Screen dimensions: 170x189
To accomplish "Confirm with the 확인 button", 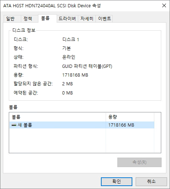I will click(x=117, y=181).
